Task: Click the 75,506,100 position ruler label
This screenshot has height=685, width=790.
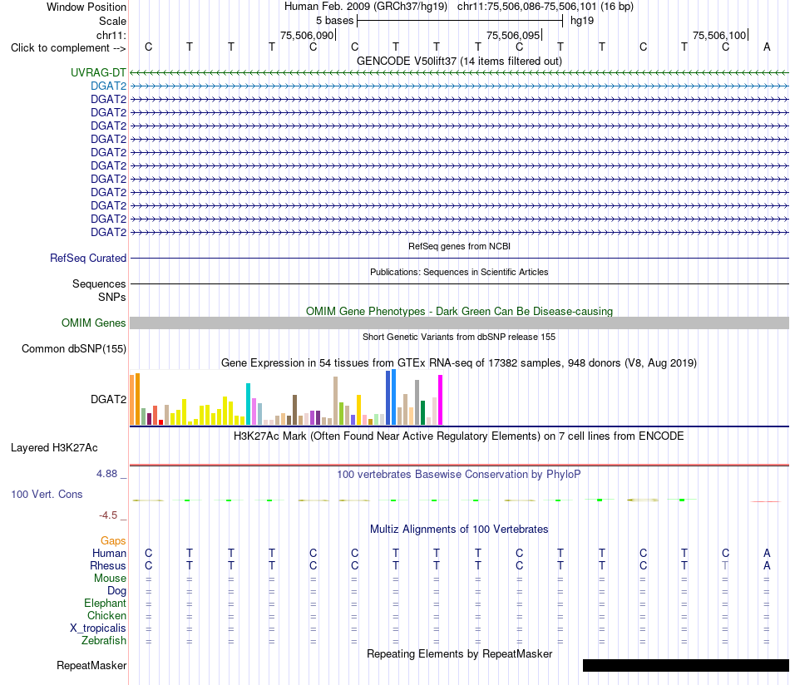Action: (x=719, y=35)
